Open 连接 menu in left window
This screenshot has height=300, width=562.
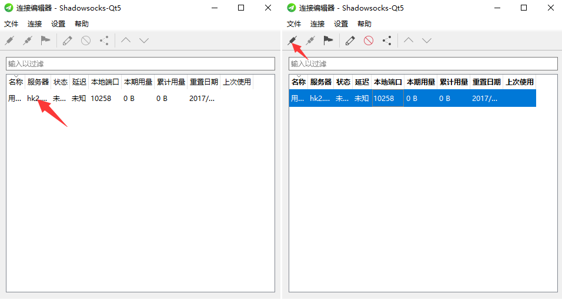point(35,23)
